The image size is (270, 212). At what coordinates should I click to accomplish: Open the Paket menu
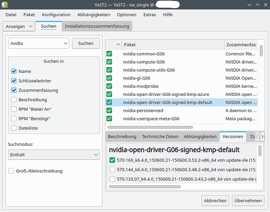coord(29,14)
